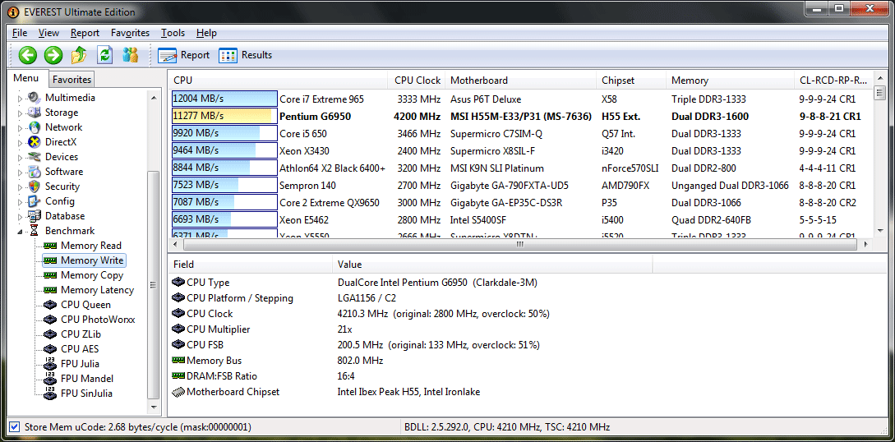Click the FPU Julia icon

point(50,363)
